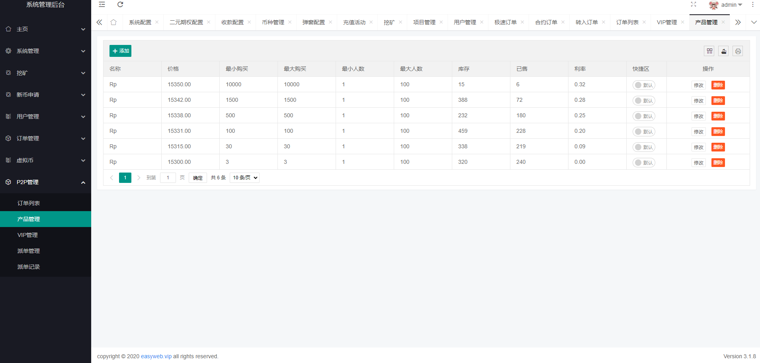Click the export table icon

tap(723, 51)
